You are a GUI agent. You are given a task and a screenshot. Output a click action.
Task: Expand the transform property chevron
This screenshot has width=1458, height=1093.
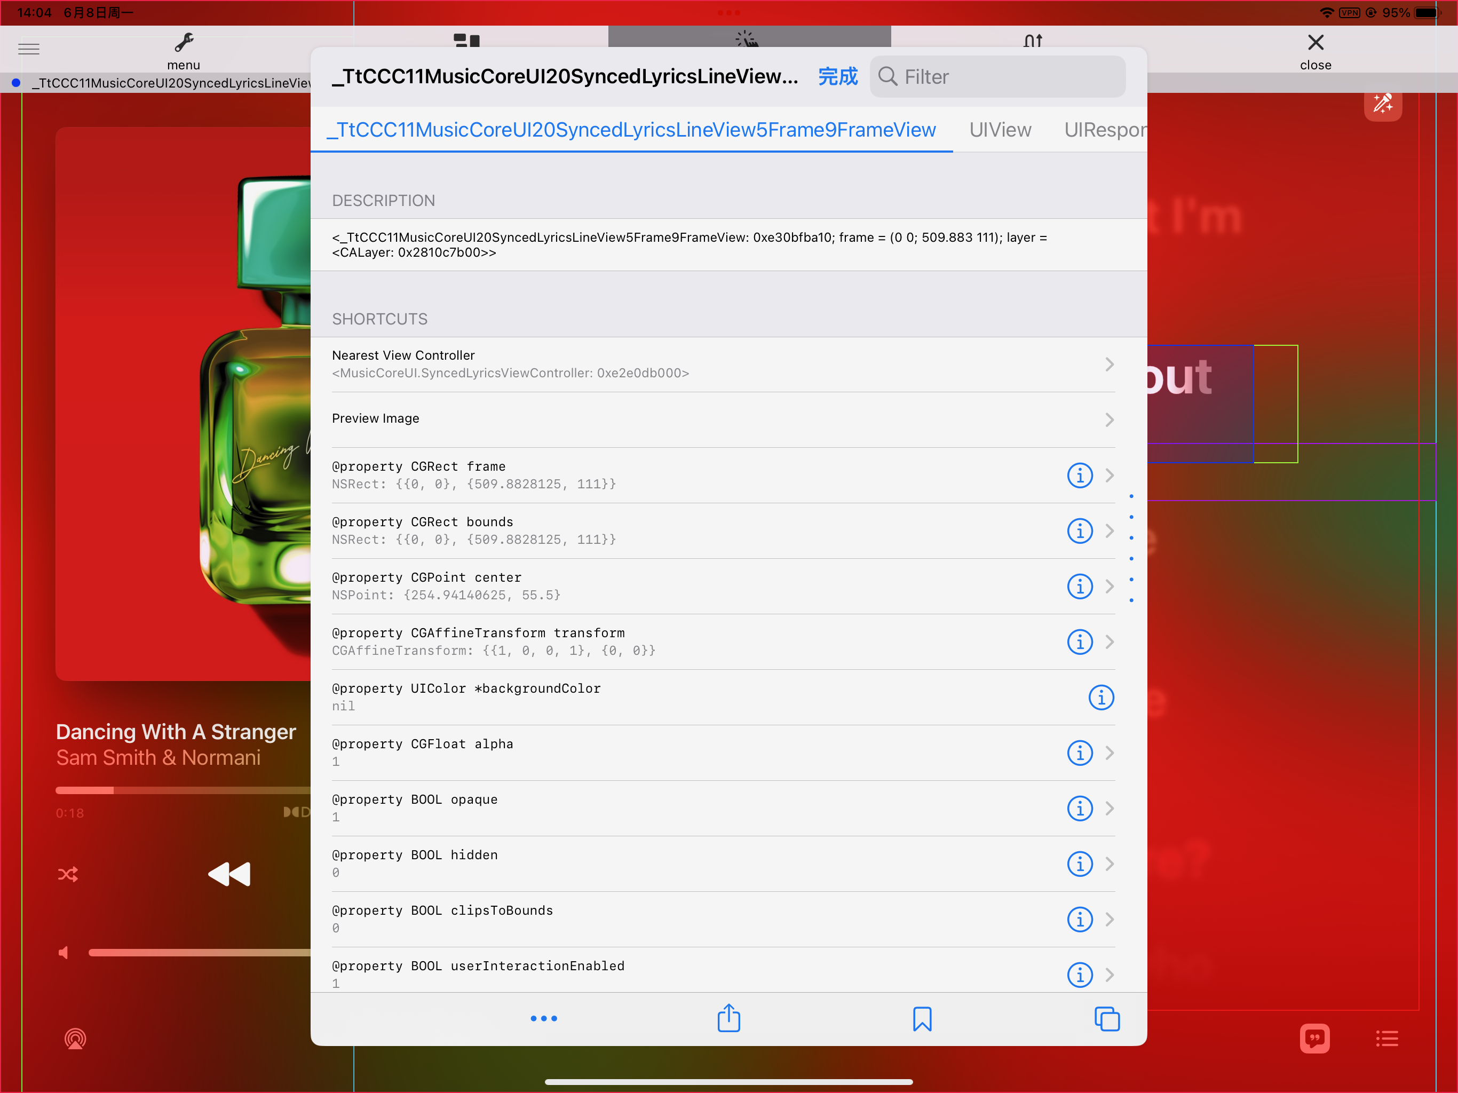pyautogui.click(x=1110, y=641)
